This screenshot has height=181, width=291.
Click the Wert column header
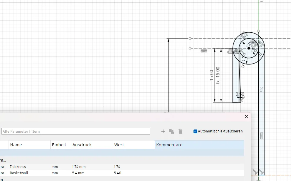133,145
